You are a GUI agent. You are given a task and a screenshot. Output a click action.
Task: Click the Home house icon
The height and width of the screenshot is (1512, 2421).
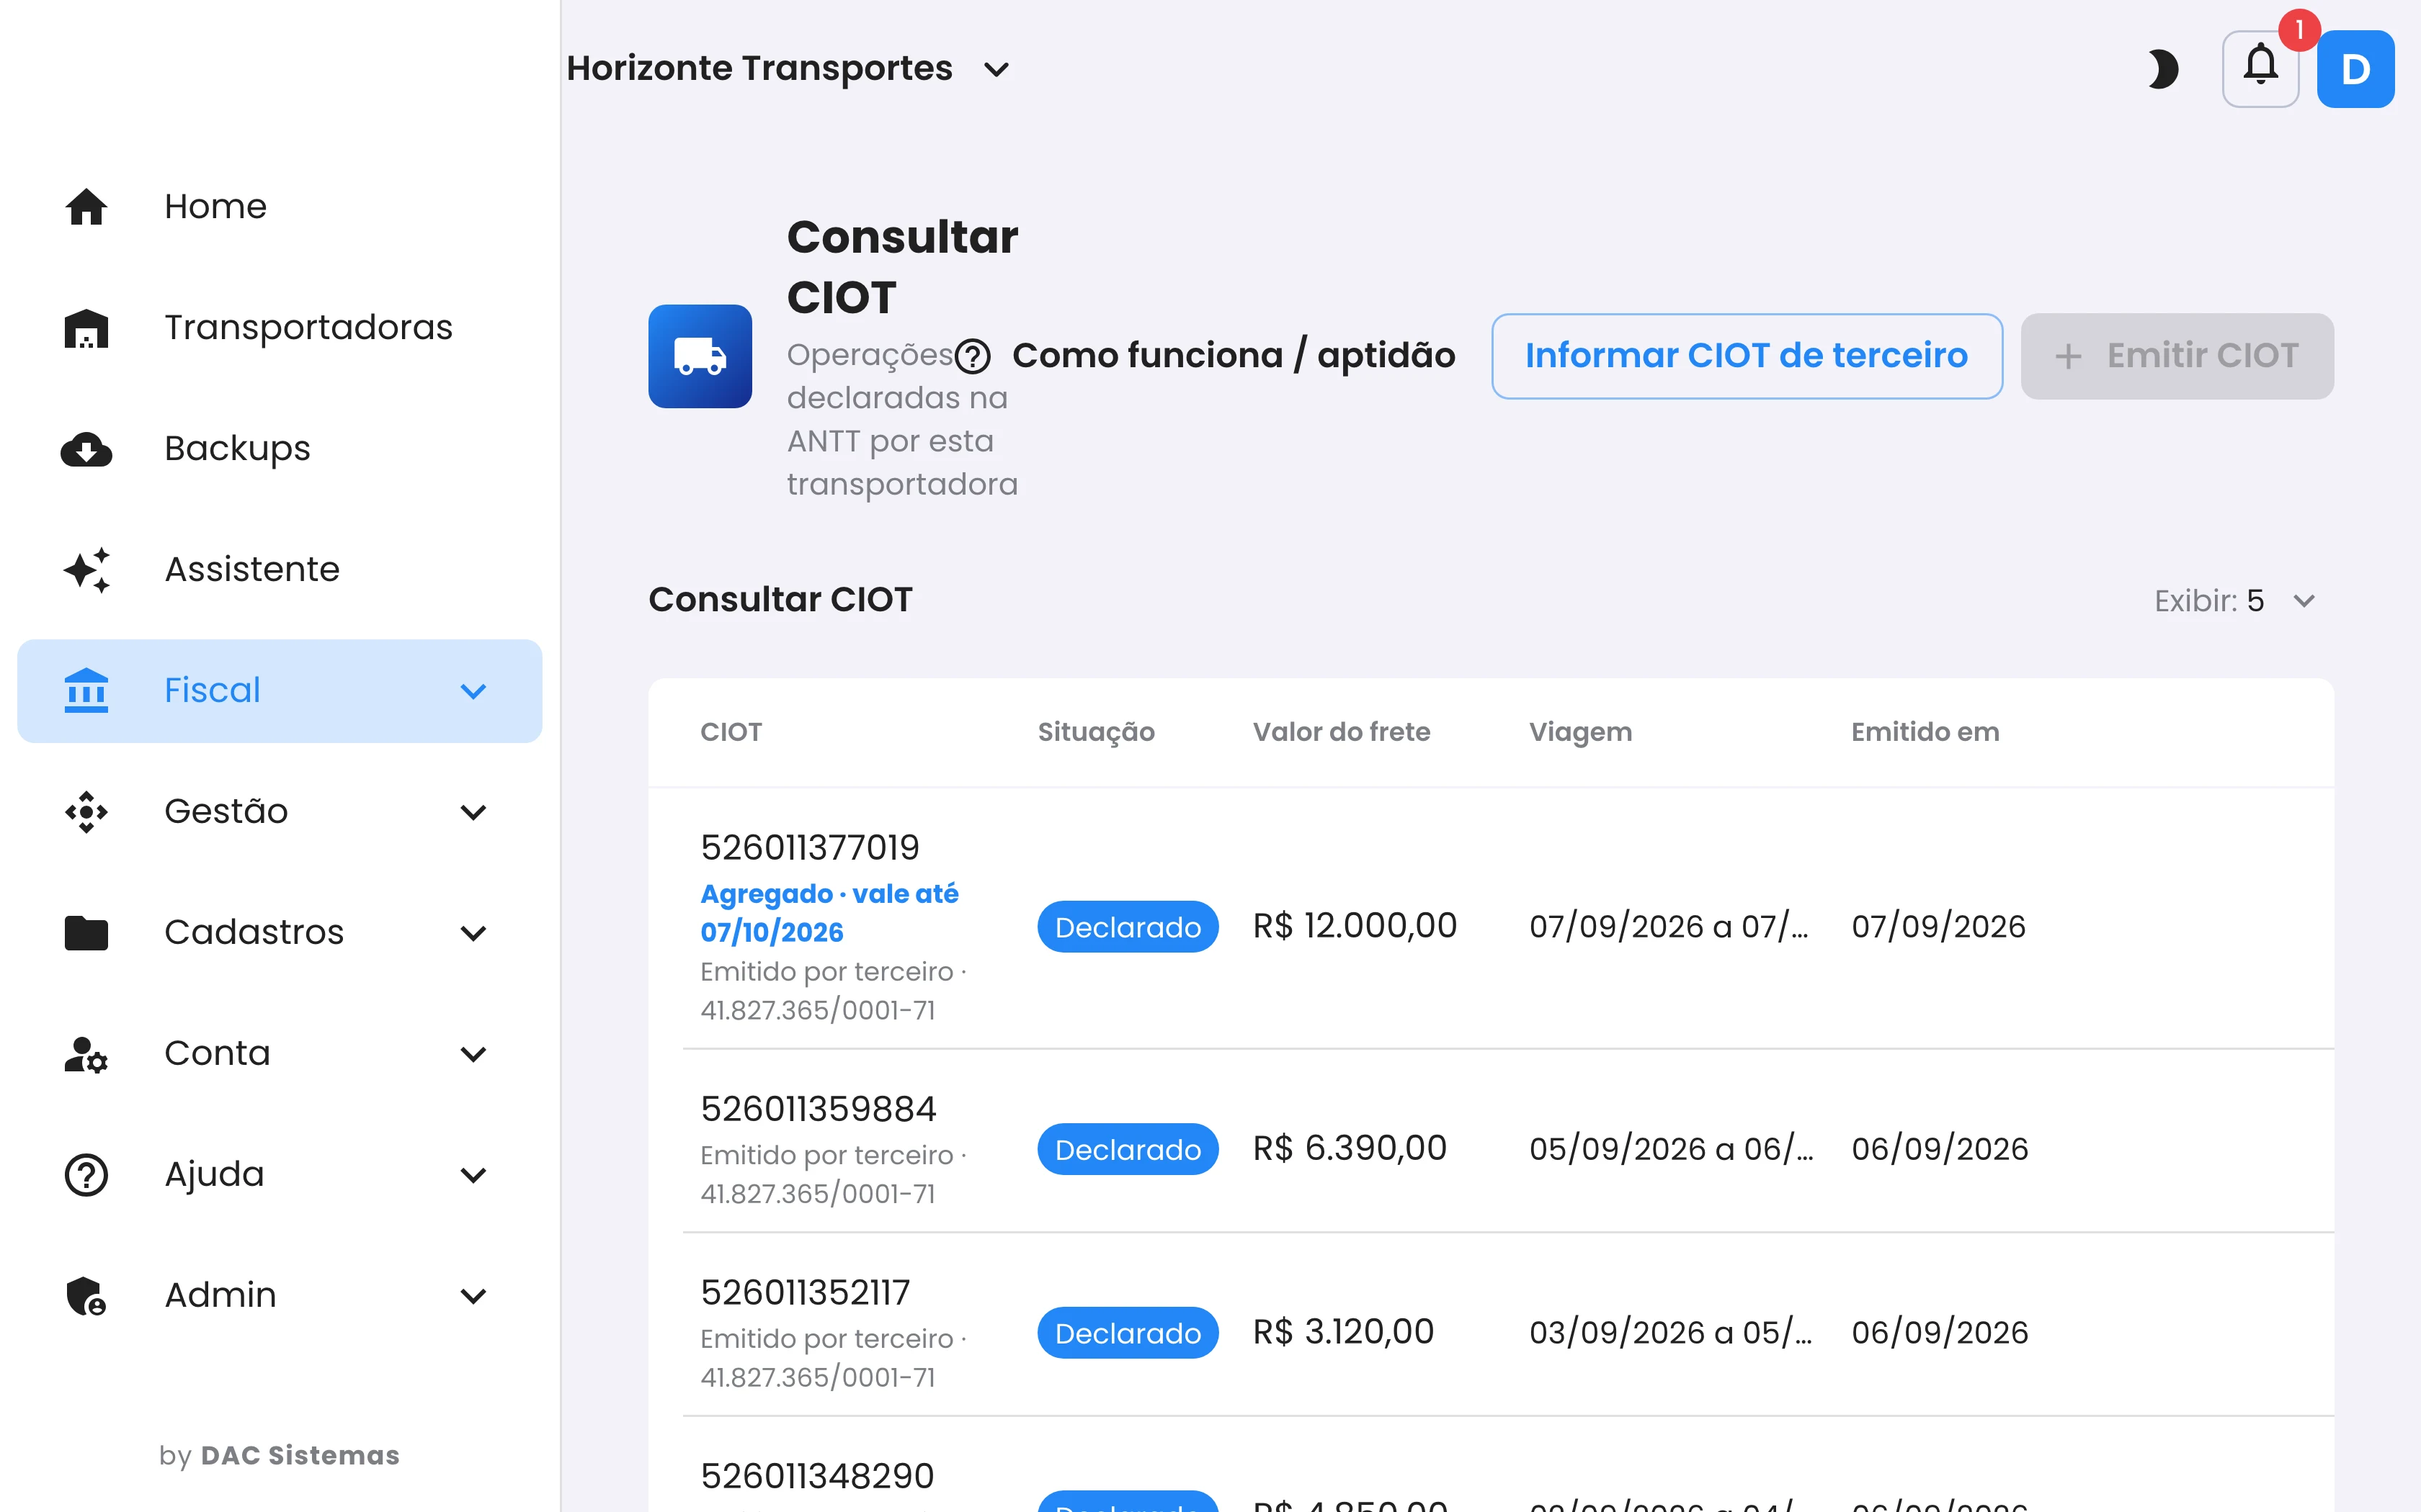point(86,207)
